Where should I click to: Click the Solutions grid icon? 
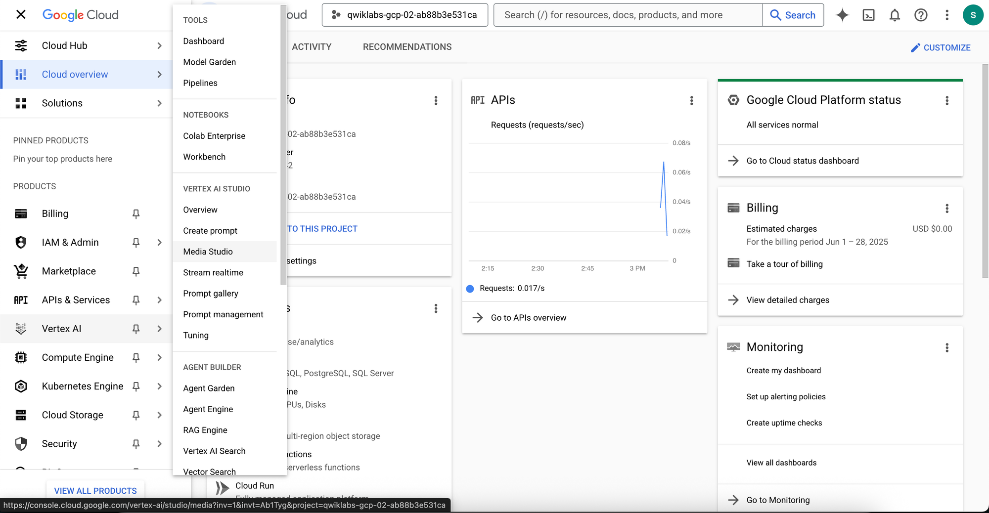[x=21, y=103]
